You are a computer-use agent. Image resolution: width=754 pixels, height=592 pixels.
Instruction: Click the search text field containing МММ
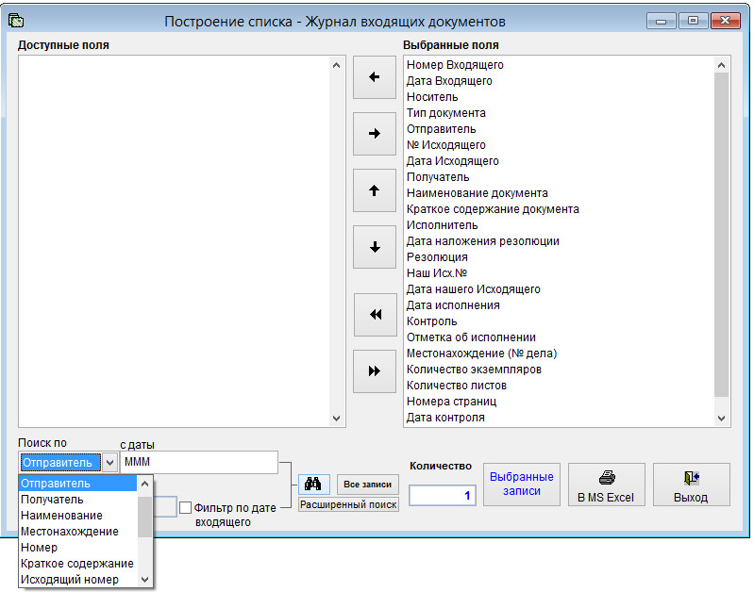tap(199, 462)
